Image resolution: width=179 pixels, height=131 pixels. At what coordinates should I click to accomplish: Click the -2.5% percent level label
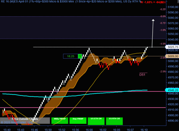163,72
